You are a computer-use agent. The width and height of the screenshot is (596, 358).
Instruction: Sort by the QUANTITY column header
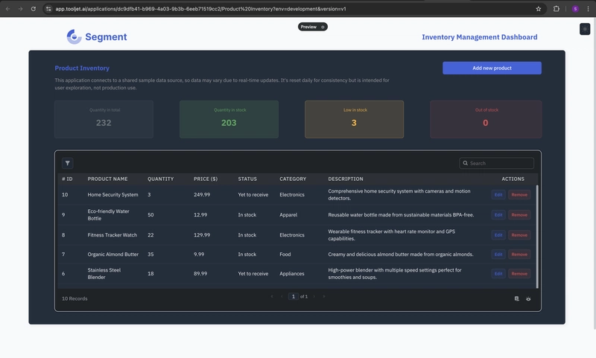pyautogui.click(x=160, y=179)
